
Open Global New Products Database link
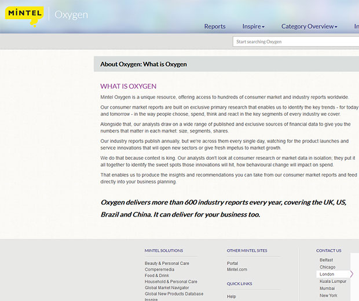pyautogui.click(x=174, y=293)
